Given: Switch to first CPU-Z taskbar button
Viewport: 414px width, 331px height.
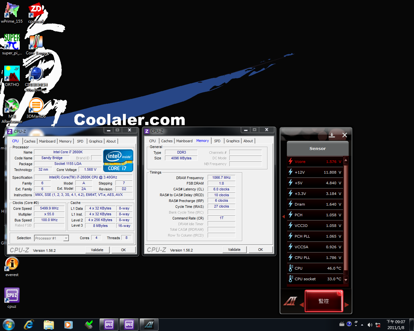Looking at the screenshot, I should tap(109, 325).
